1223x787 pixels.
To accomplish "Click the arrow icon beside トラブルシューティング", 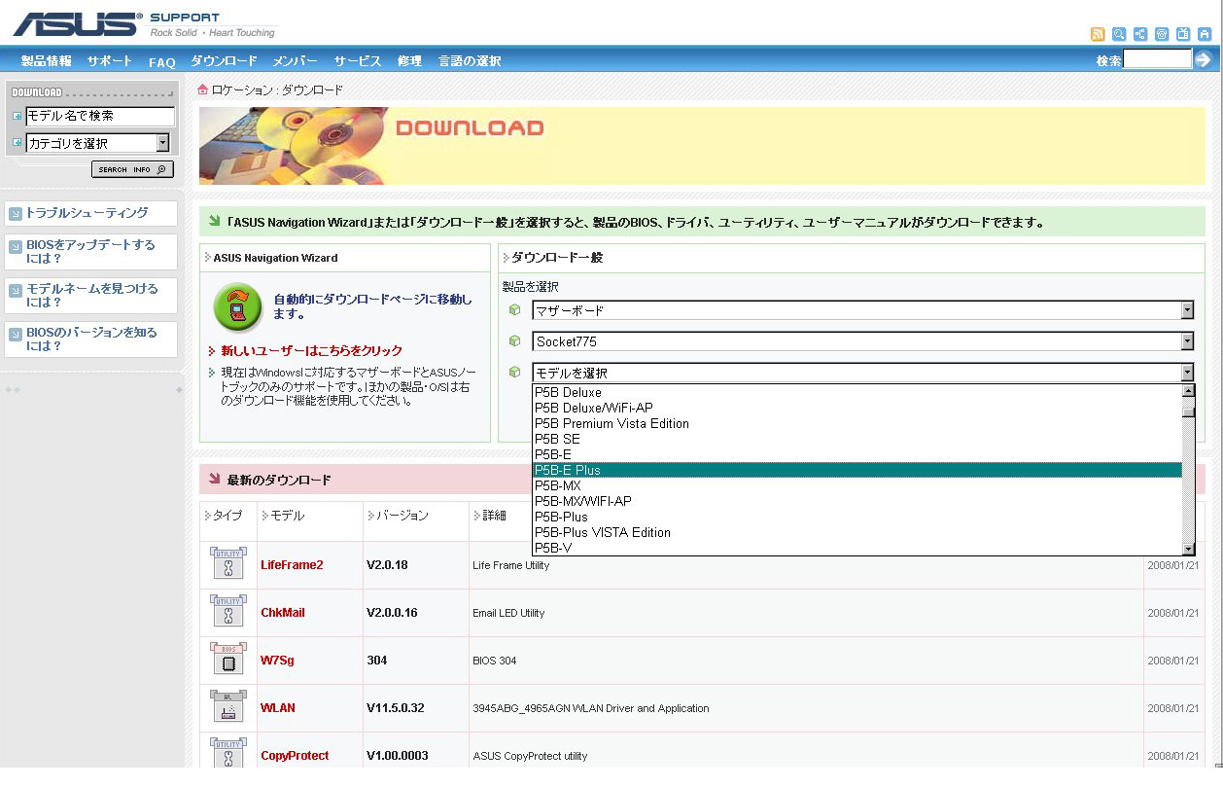I will coord(16,213).
